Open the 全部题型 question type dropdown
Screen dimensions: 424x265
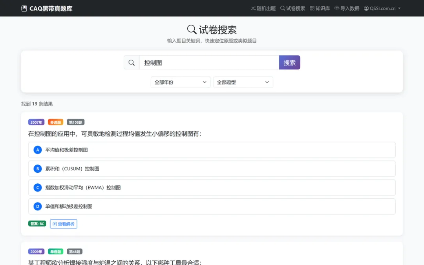[x=243, y=82]
